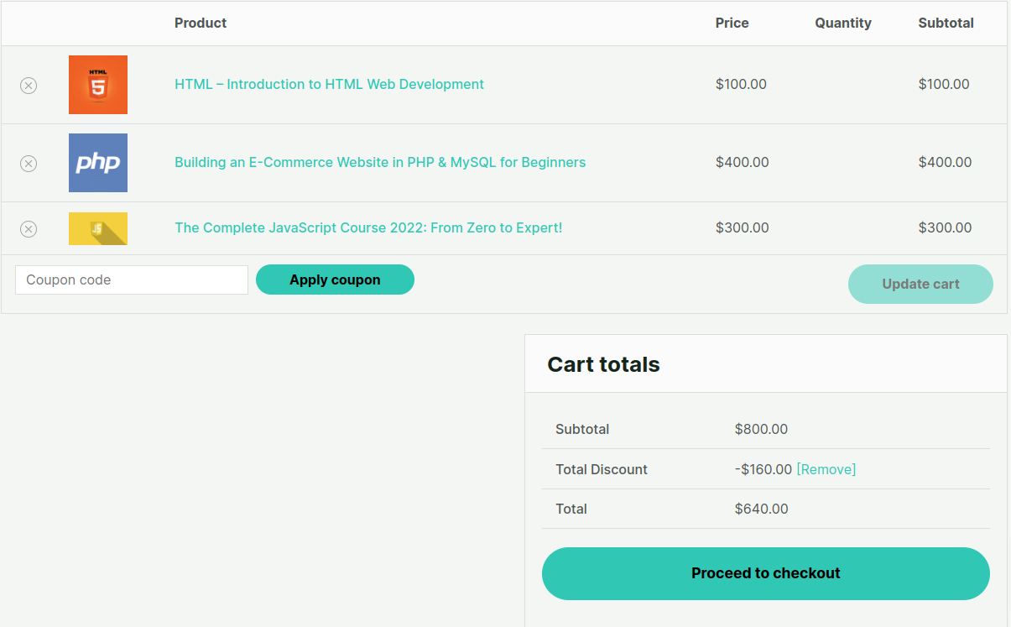Image resolution: width=1011 pixels, height=627 pixels.
Task: Click the Update cart button
Action: [x=920, y=284]
